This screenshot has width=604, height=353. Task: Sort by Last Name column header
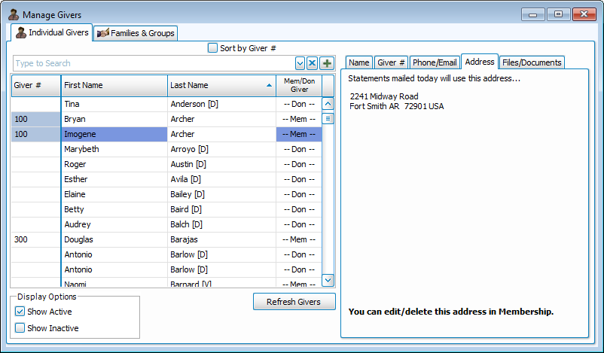[221, 86]
